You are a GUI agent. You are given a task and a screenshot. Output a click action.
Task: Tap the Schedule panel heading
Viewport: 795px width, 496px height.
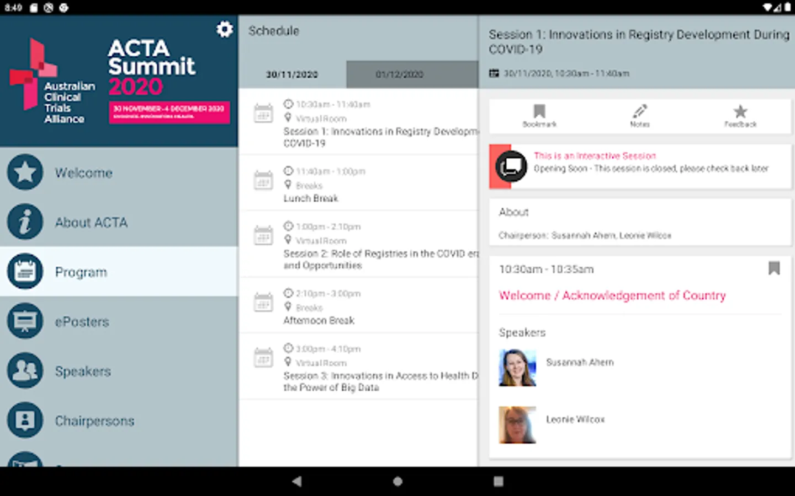[x=274, y=31]
